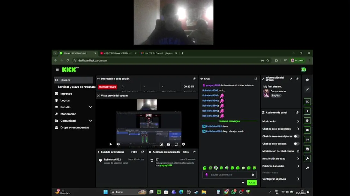Open Chat de solo-seguidores options
Screen dimensions: 350x196
point(281,129)
